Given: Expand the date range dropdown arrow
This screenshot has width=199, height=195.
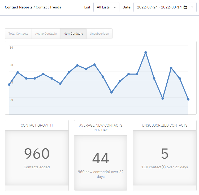Looking at the screenshot, I should (x=192, y=7).
